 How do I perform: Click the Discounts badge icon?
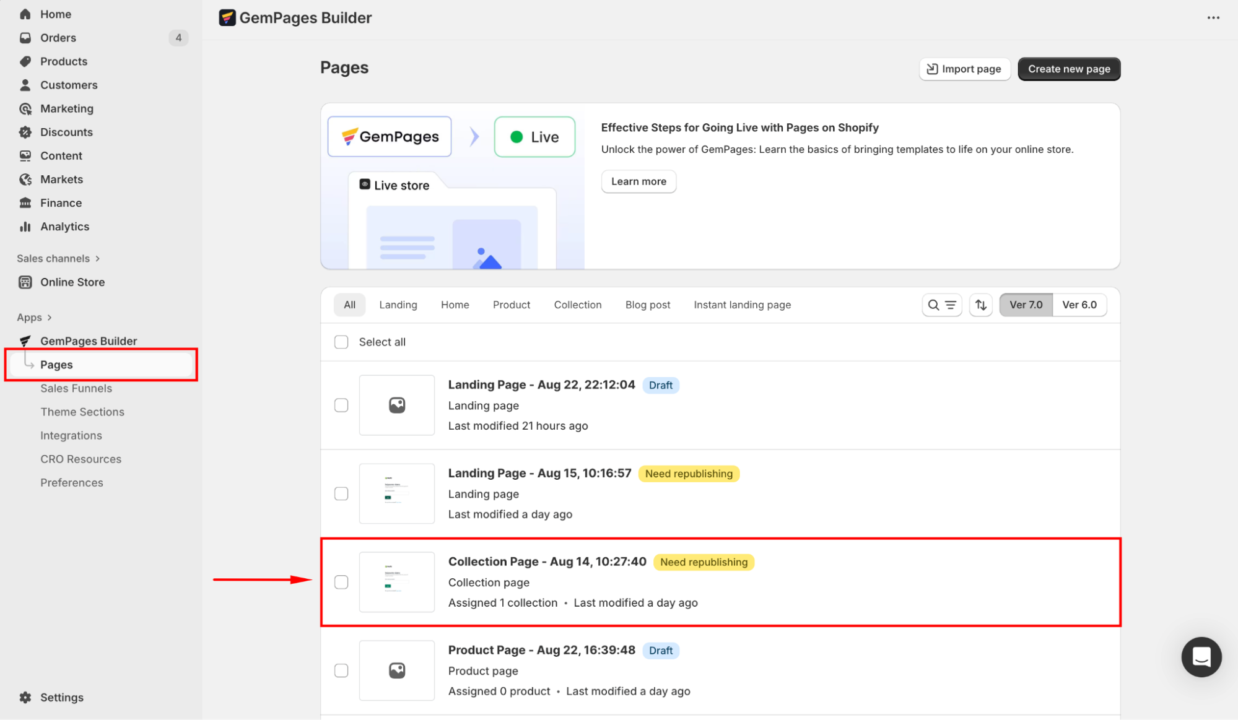pyautogui.click(x=25, y=132)
